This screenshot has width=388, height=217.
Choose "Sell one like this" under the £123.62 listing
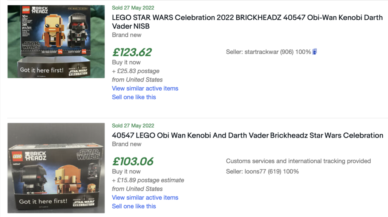point(134,97)
